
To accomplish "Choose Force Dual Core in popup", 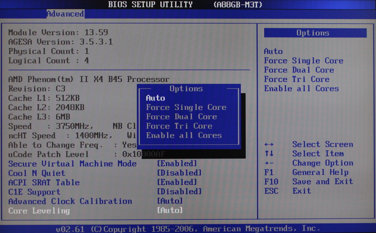I will 181,117.
